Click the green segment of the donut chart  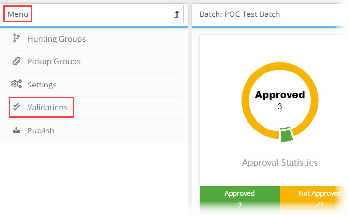pyautogui.click(x=287, y=134)
